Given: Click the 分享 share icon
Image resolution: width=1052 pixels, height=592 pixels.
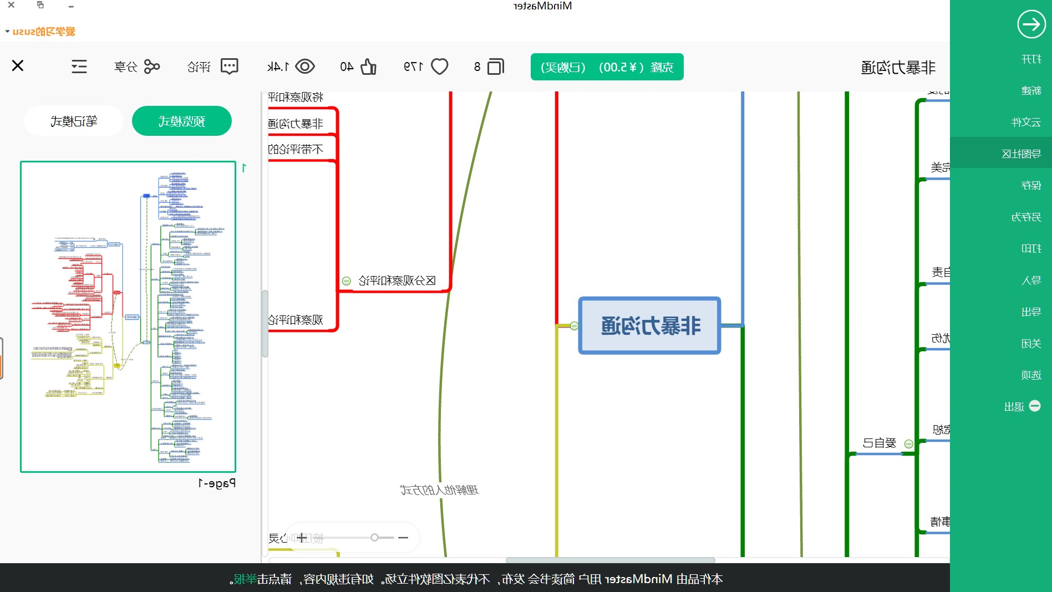Looking at the screenshot, I should tap(151, 67).
